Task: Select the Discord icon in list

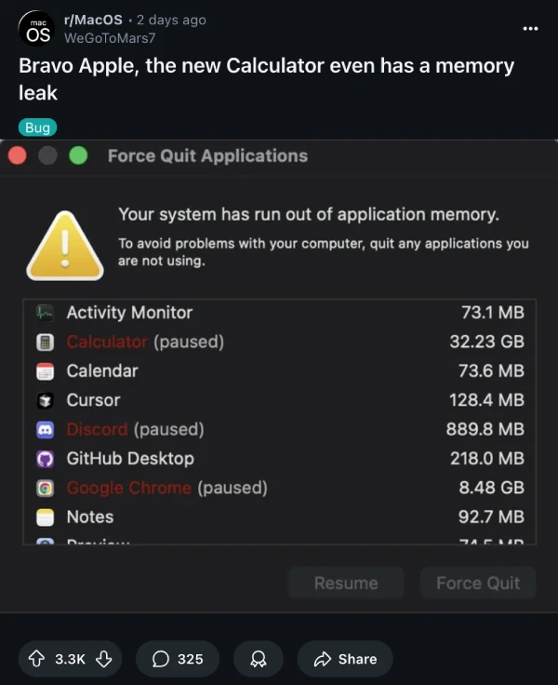Action: 45,429
